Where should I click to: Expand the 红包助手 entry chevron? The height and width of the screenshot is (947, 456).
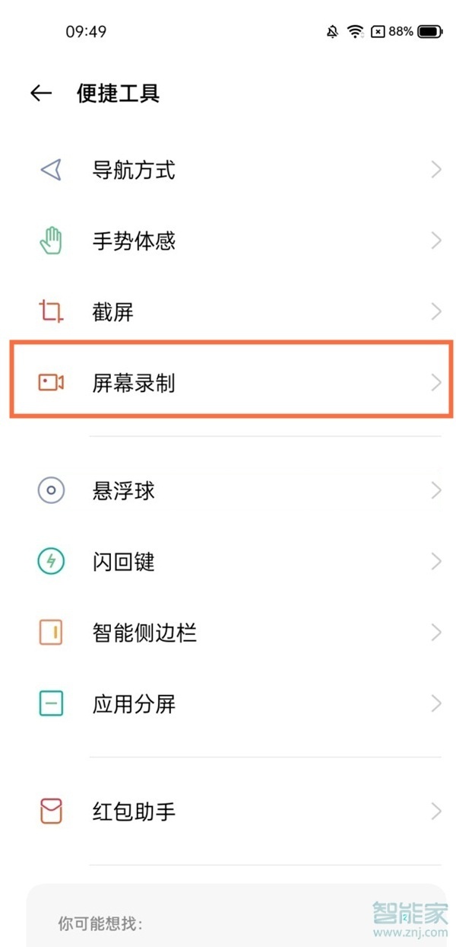(x=435, y=811)
